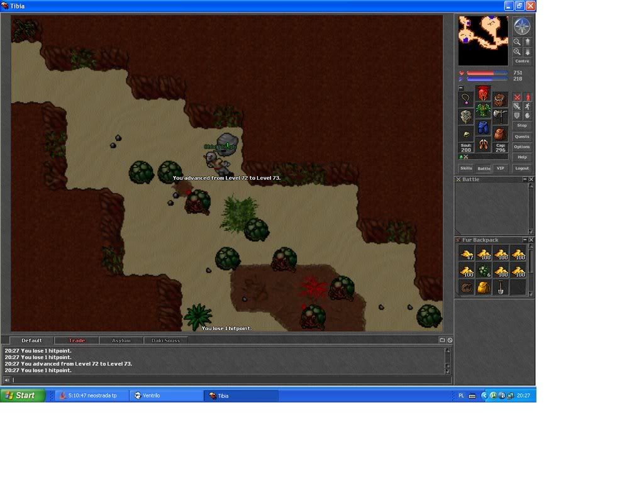Click the amulet in the necklace slot
Image resolution: width=644 pixels, height=483 pixels.
click(x=466, y=99)
